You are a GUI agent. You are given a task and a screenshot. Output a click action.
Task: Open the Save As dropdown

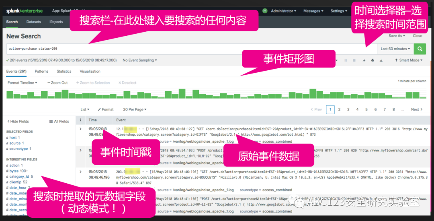click(397, 36)
